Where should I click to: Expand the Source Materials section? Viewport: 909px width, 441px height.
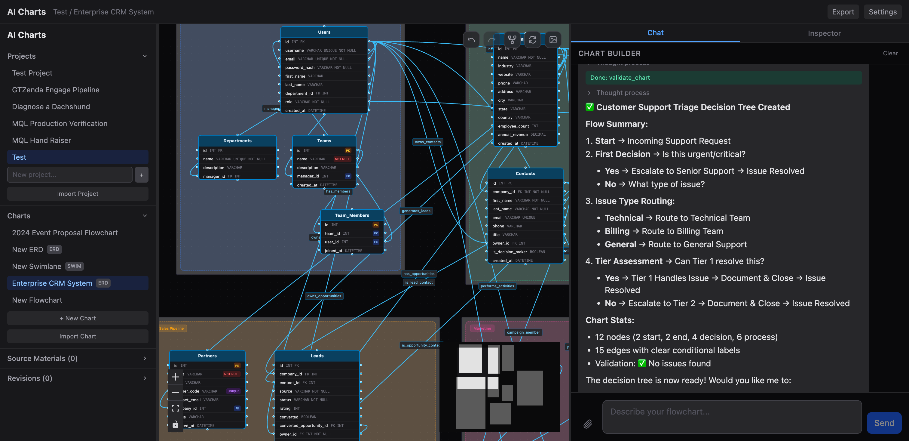coord(145,358)
